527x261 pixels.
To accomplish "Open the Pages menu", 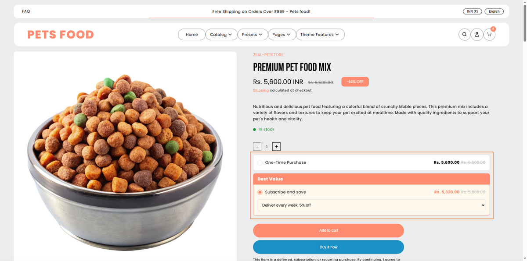I will [x=282, y=35].
